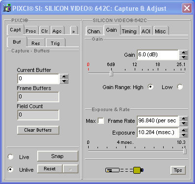Viewport: 195px width, 184px height.
Task: Click the Reset button
Action: (50, 169)
